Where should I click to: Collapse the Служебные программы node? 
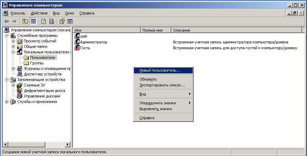coord(7,35)
